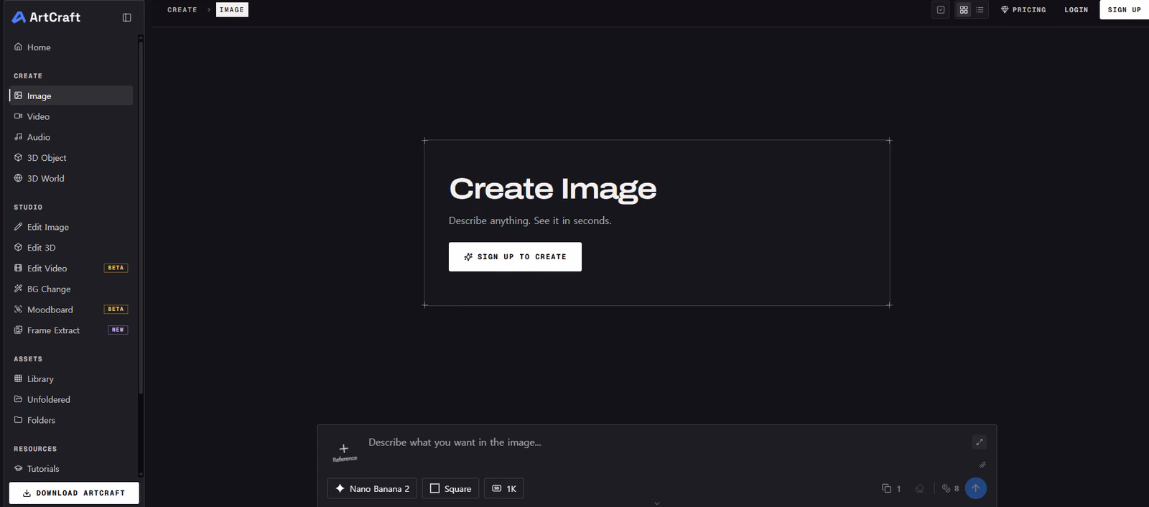Click the eraser clear icon
The height and width of the screenshot is (507, 1149).
tap(919, 488)
